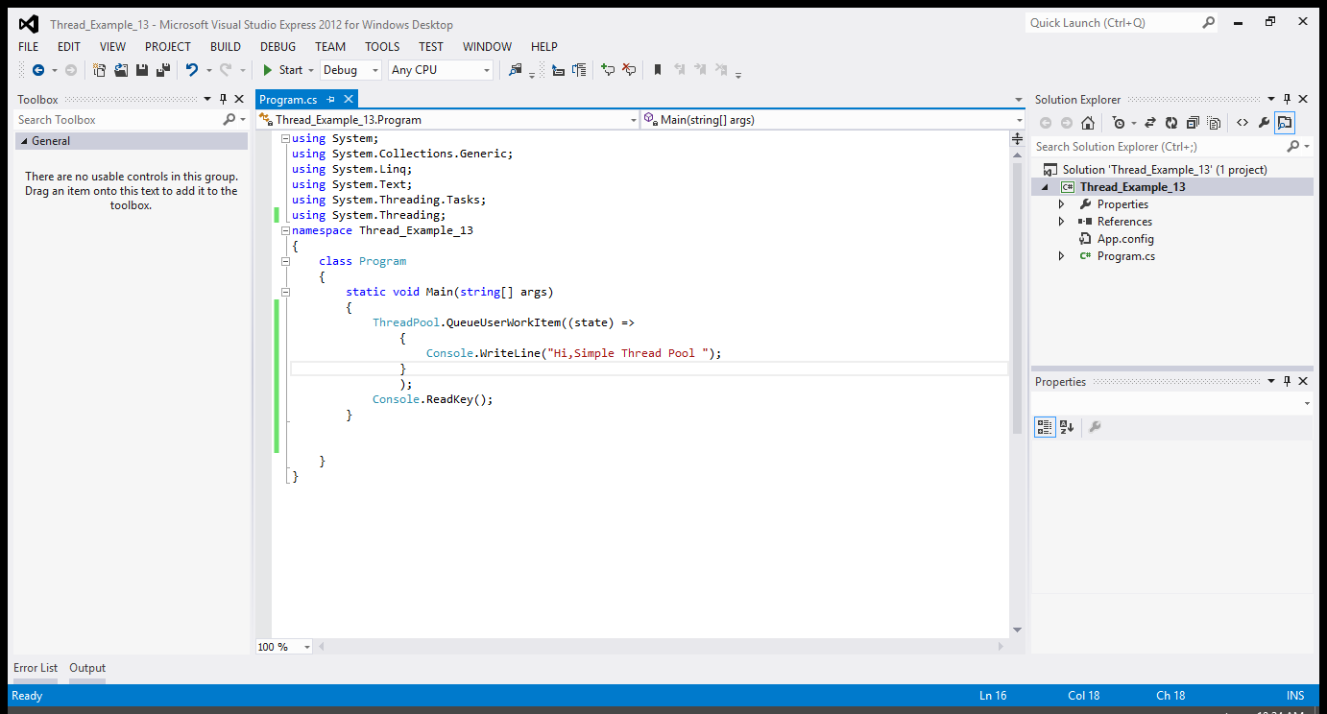1327x714 pixels.
Task: Refresh Solution Explorer with the circular-arrows icon
Action: (1171, 123)
